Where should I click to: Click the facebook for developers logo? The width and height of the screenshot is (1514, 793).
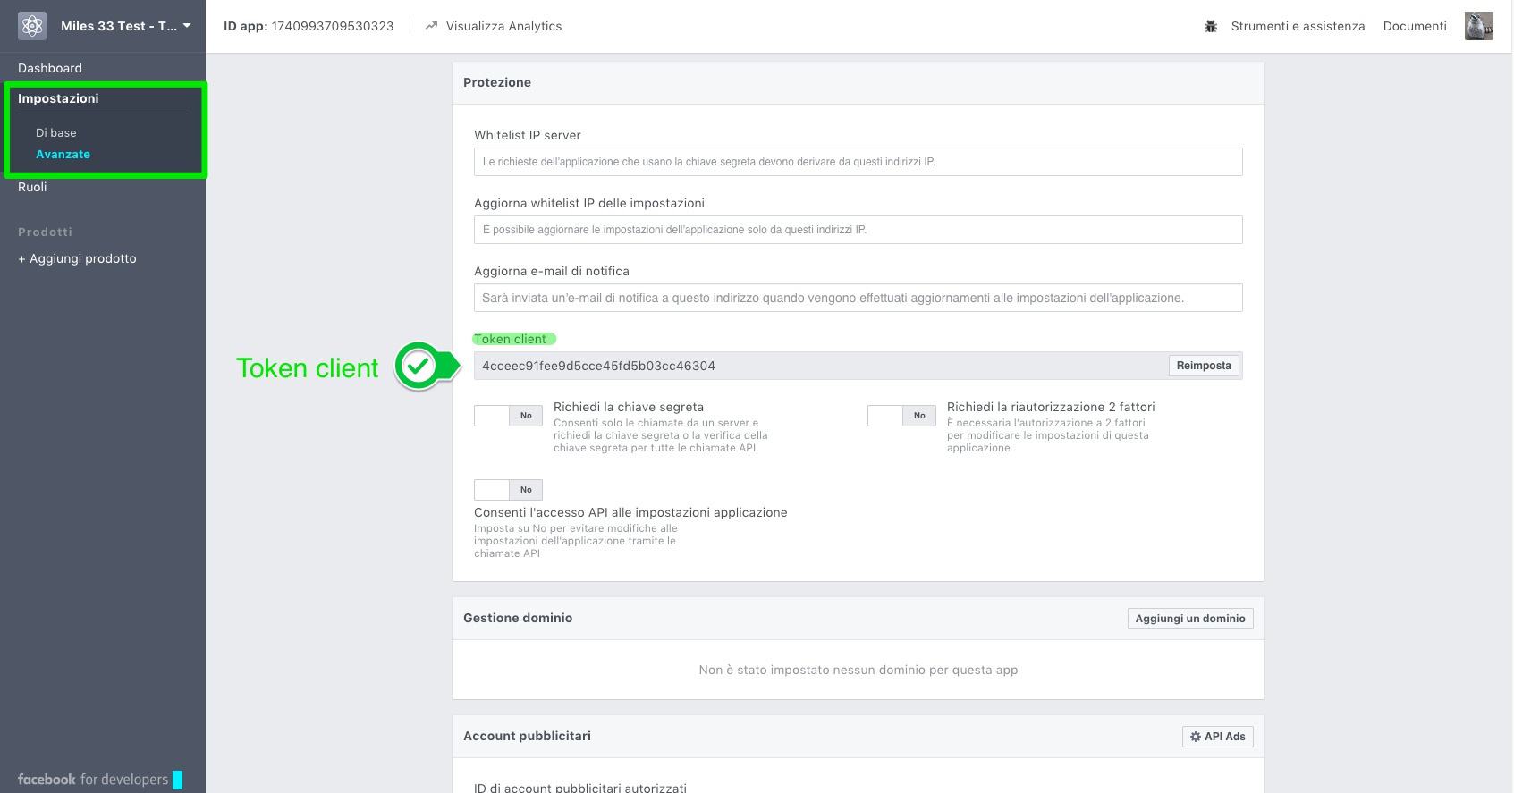click(x=93, y=780)
